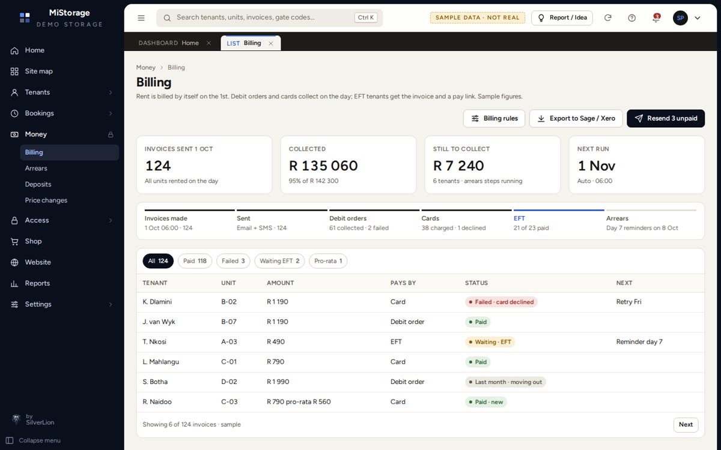The width and height of the screenshot is (721, 450).
Task: Click the Website globe icon
Action: pyautogui.click(x=14, y=262)
